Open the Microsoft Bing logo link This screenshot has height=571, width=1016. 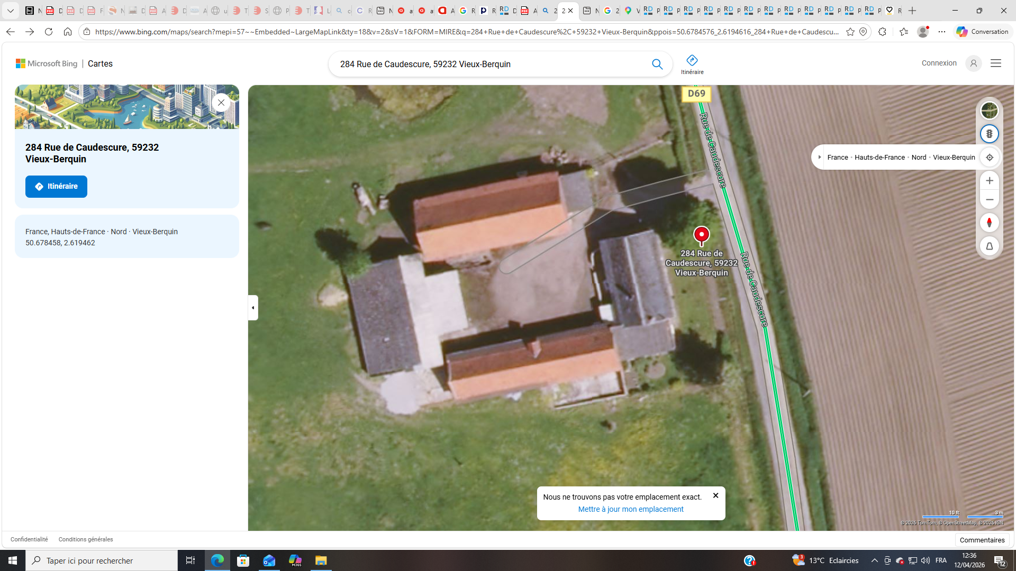(47, 63)
